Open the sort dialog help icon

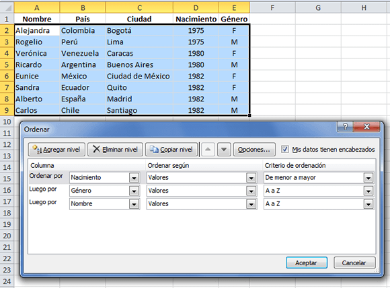coord(345,127)
